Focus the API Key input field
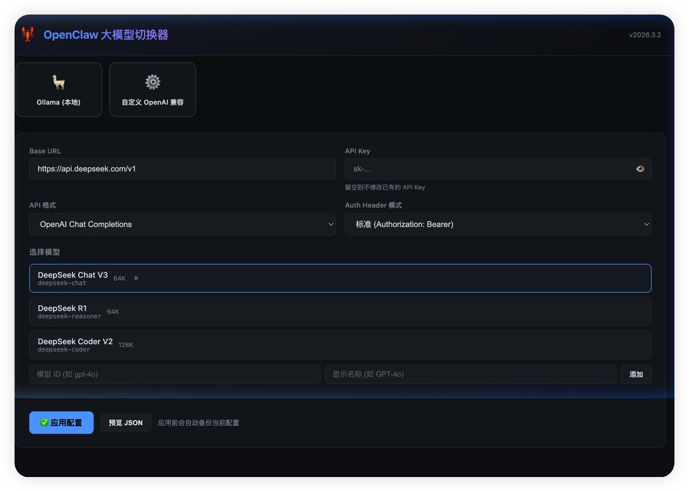Viewport: 689px width, 492px height. [x=498, y=169]
